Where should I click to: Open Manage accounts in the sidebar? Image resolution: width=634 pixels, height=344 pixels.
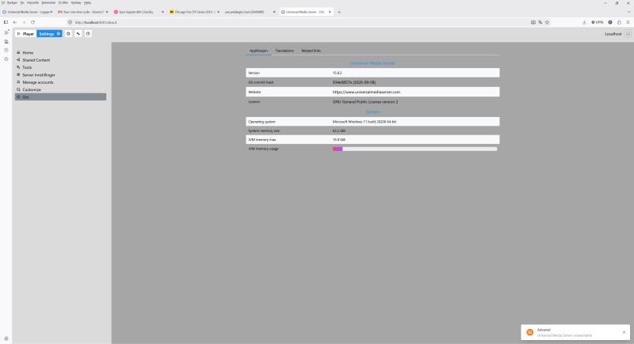[x=60, y=82]
